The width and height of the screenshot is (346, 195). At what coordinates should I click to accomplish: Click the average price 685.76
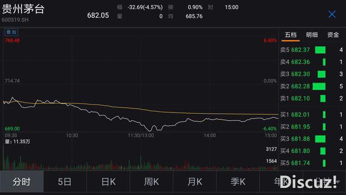(x=194, y=16)
